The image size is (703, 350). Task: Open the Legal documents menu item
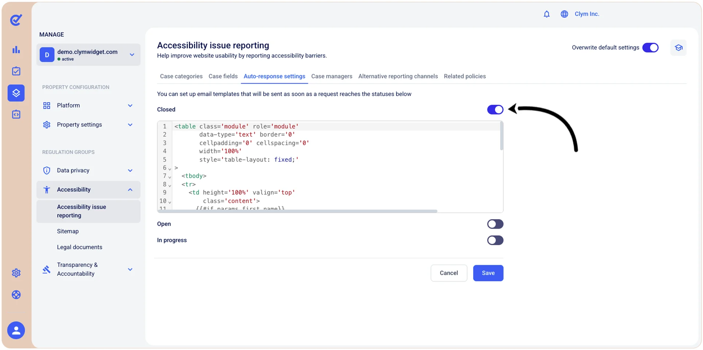tap(80, 247)
